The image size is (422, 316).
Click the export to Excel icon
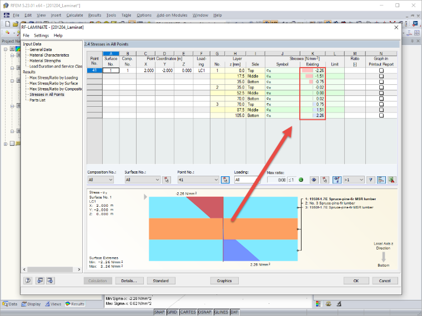[x=391, y=180]
